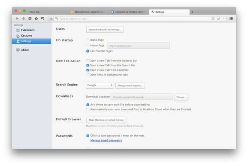Reload the page using refresh icon
248x166 pixels.
[x=30, y=19]
